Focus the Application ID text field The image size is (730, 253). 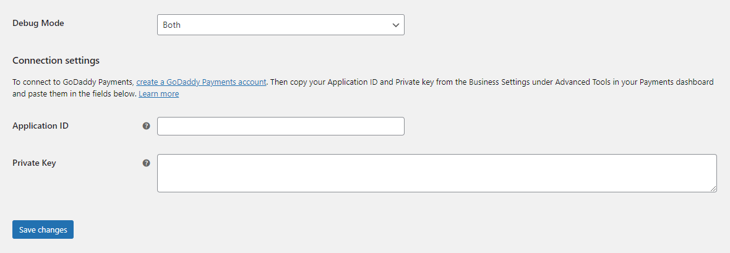coord(280,126)
